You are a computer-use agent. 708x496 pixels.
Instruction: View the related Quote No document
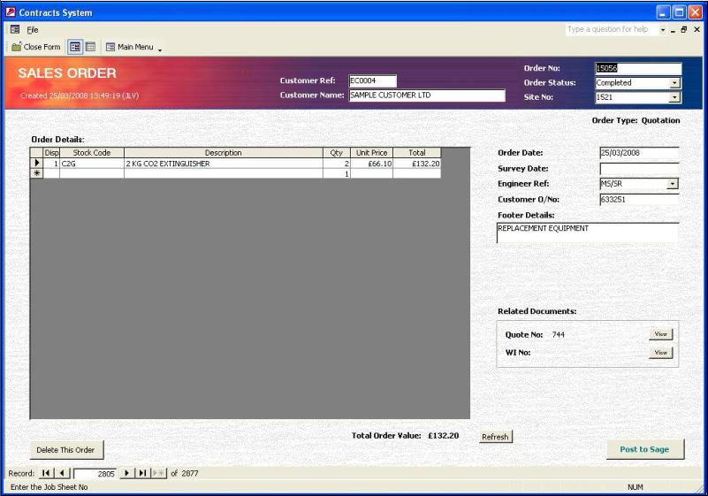tap(660, 334)
